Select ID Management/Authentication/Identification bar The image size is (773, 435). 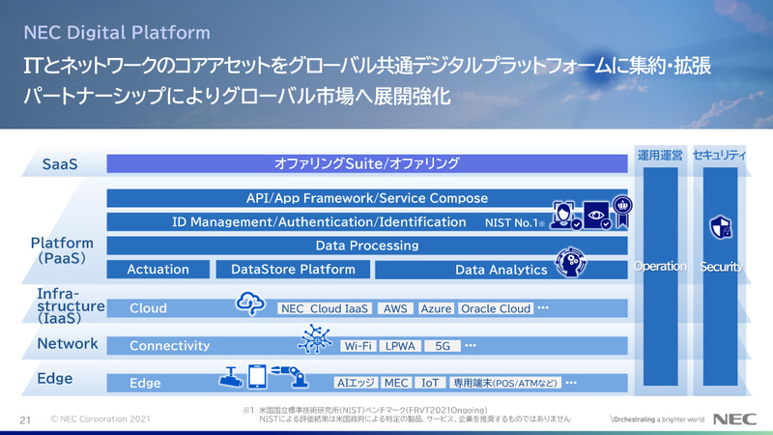[x=367, y=222]
